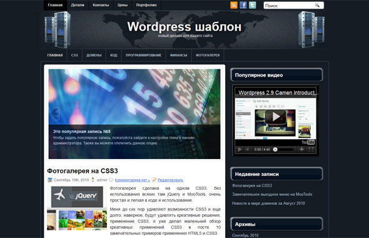Open the Сентябрь 2010 archive link
Screen dimensions: 369x238
tap(245, 235)
